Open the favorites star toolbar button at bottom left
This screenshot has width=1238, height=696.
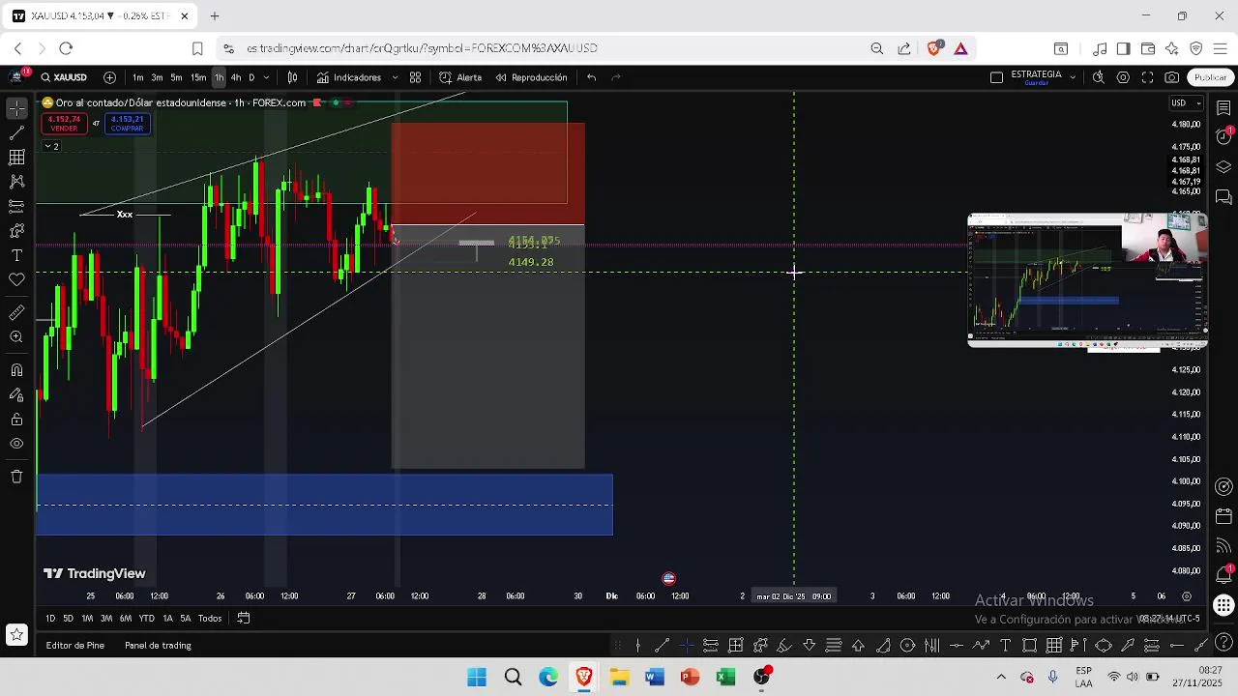[16, 635]
